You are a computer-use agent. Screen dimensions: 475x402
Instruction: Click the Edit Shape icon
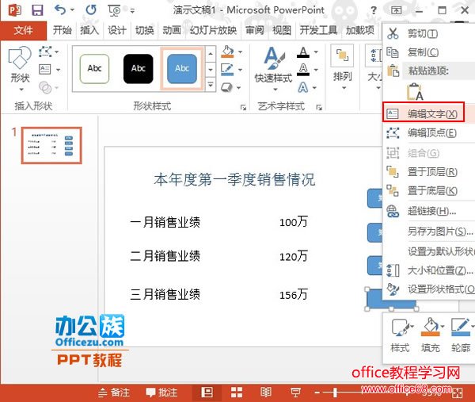pos(45,52)
